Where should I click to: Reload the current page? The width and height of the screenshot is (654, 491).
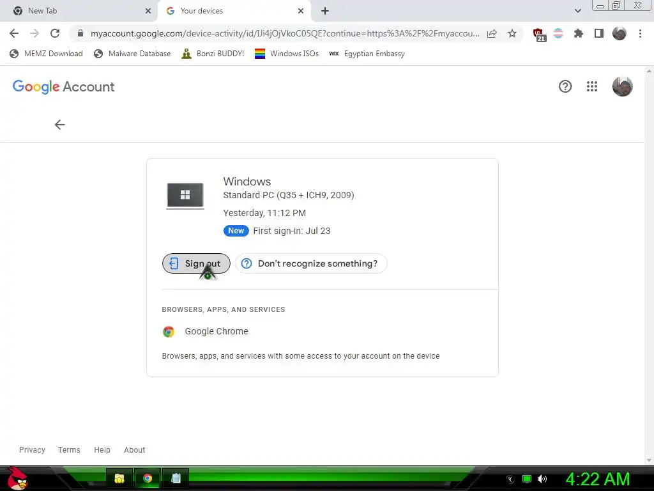(55, 33)
